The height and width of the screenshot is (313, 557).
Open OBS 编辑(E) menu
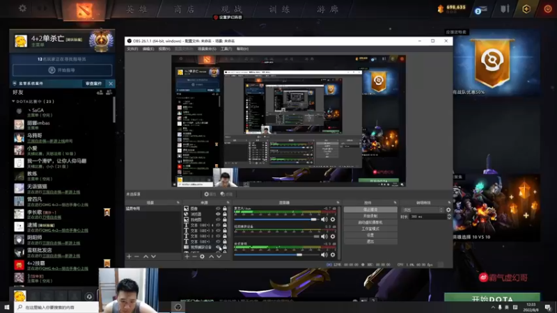tap(148, 49)
